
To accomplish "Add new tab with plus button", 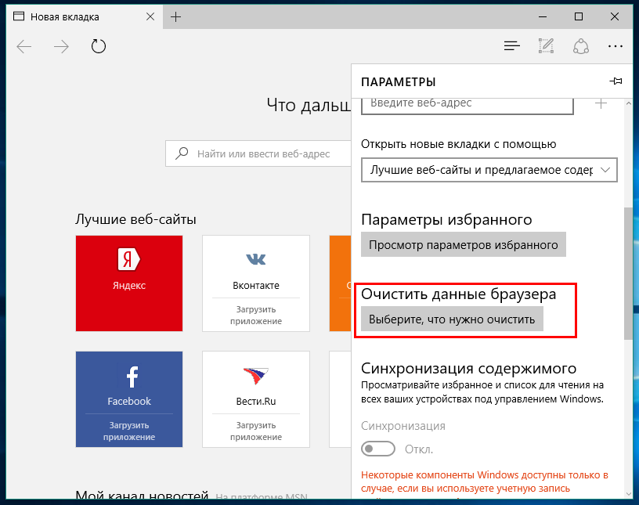I will [x=176, y=16].
